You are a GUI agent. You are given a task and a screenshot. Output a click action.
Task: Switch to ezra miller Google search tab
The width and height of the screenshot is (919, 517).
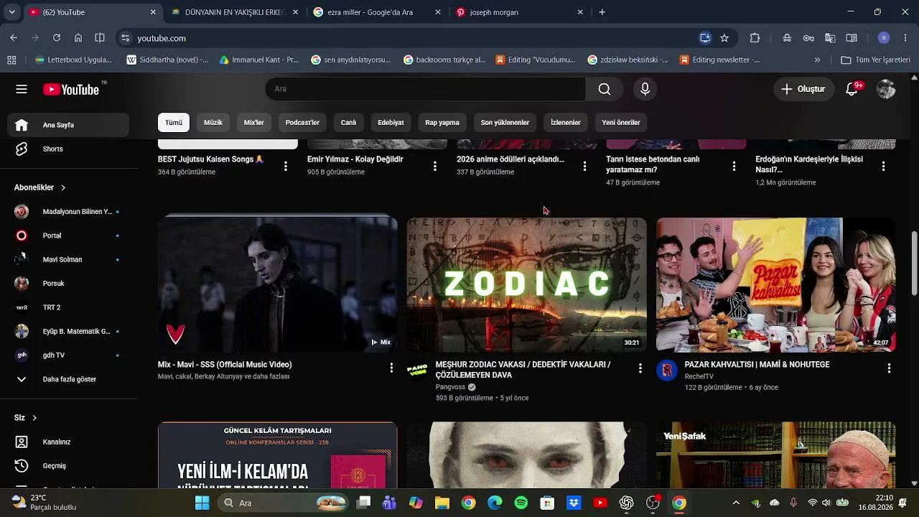(377, 12)
